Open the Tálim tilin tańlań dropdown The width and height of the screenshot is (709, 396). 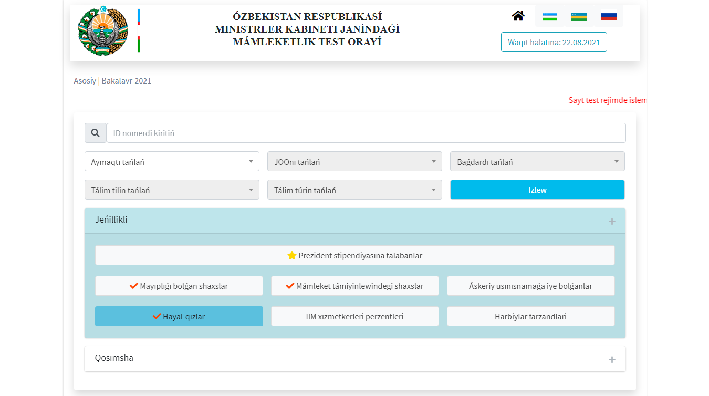172,190
